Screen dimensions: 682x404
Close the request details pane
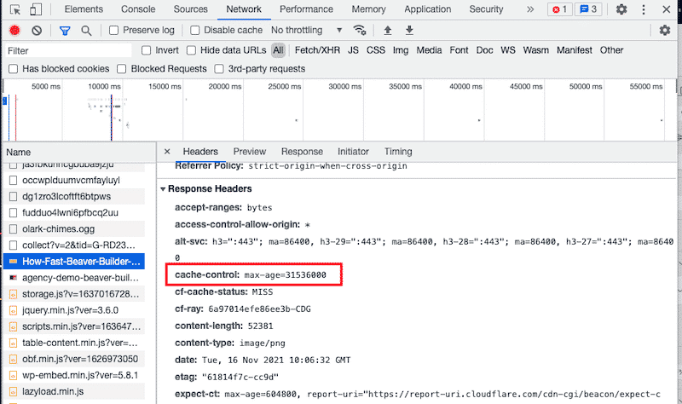pyautogui.click(x=167, y=152)
